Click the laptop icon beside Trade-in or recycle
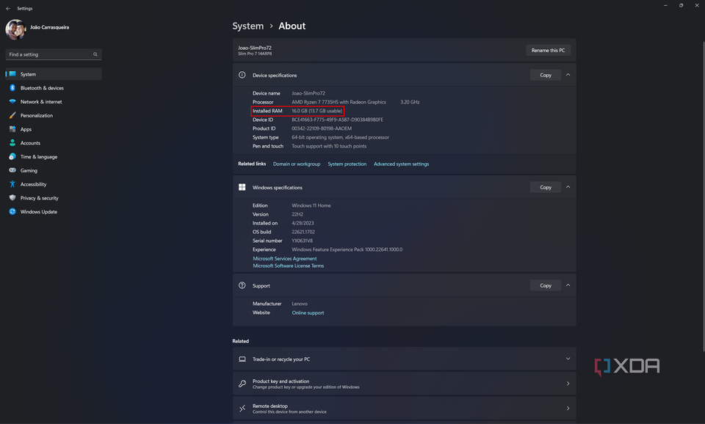 (x=242, y=359)
